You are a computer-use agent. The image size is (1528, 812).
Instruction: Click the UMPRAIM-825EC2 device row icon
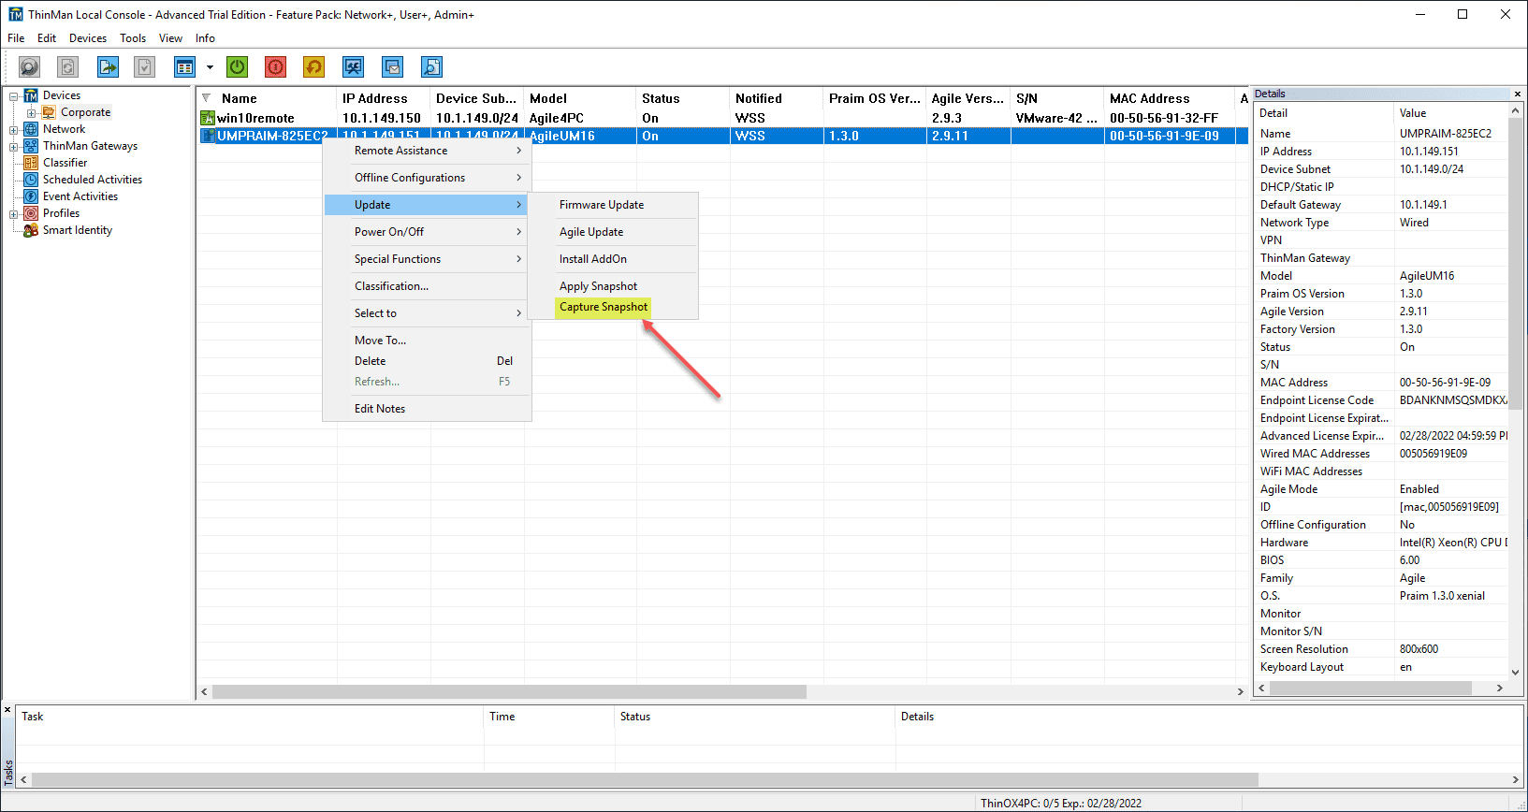pos(208,136)
